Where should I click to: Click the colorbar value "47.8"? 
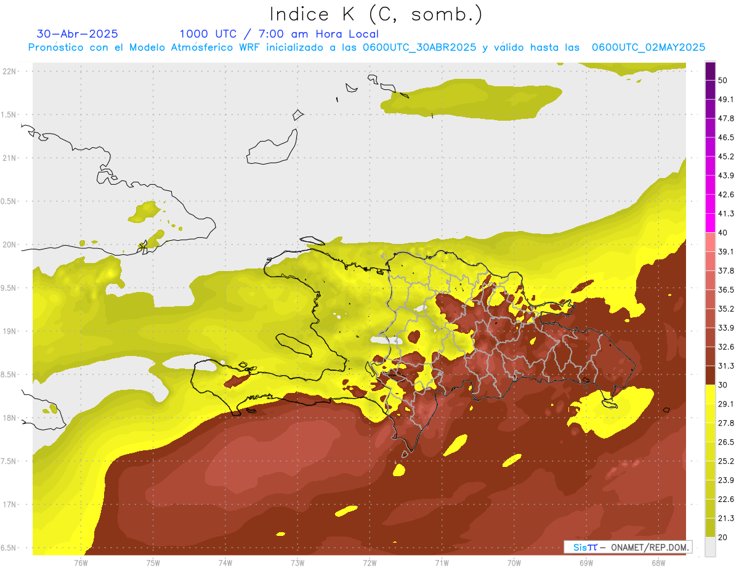point(727,118)
